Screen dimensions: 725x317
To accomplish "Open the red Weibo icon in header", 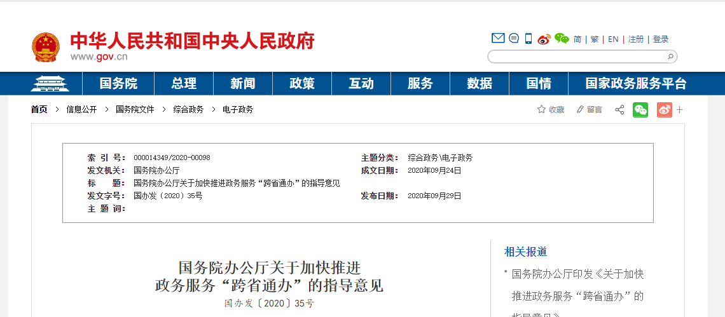I will coord(544,39).
